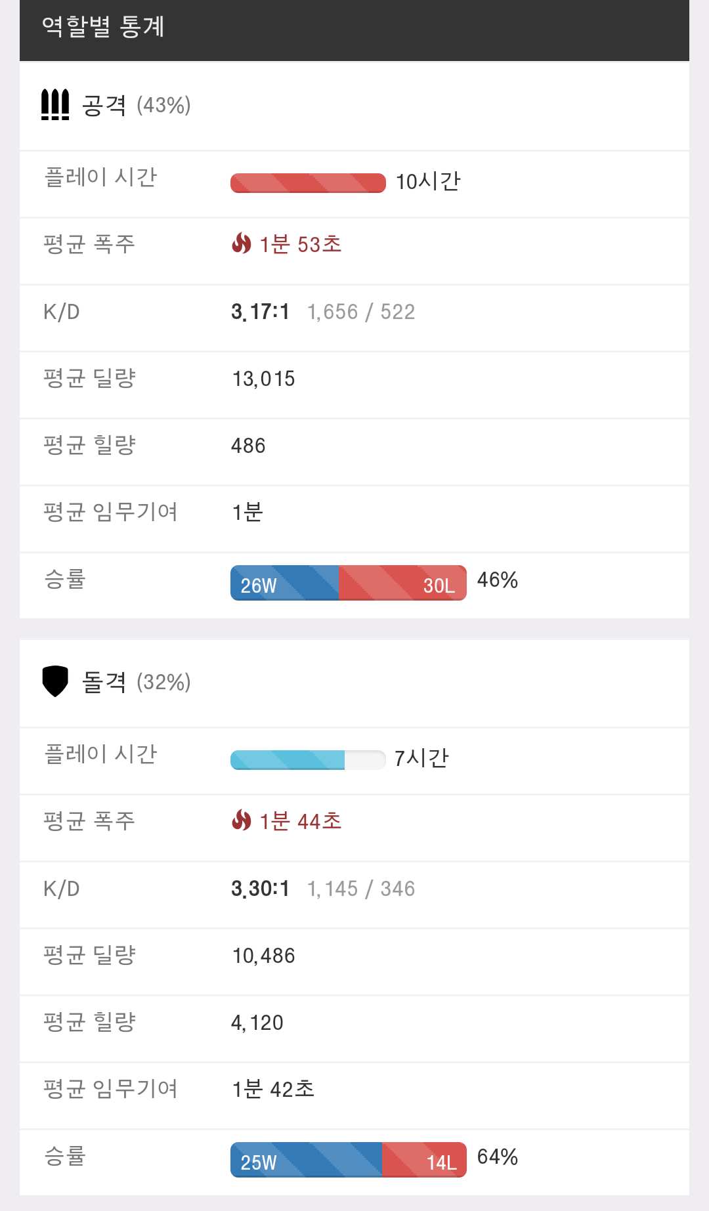Click the 30L red loss segment

(x=402, y=583)
